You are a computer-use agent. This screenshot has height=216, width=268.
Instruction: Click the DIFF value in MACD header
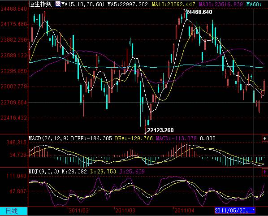(91, 138)
